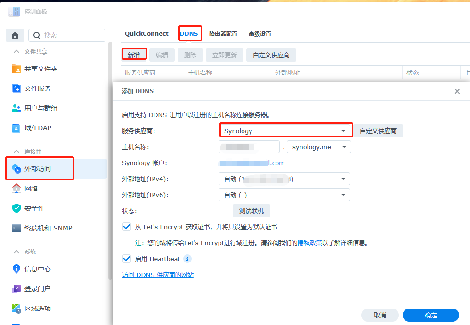Screen dimensions: 470x325
Task: Toggle Let's Encrypt certificate checkbox
Action: pos(127,227)
